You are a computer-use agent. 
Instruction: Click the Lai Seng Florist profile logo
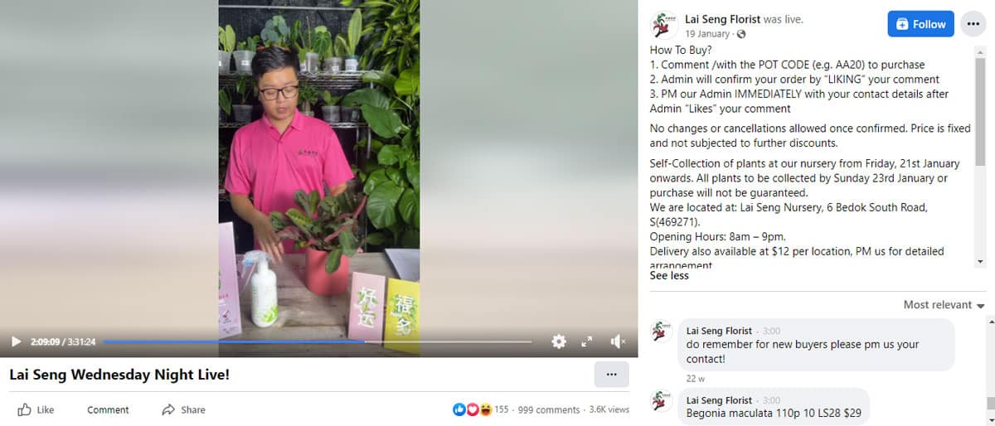(x=664, y=25)
